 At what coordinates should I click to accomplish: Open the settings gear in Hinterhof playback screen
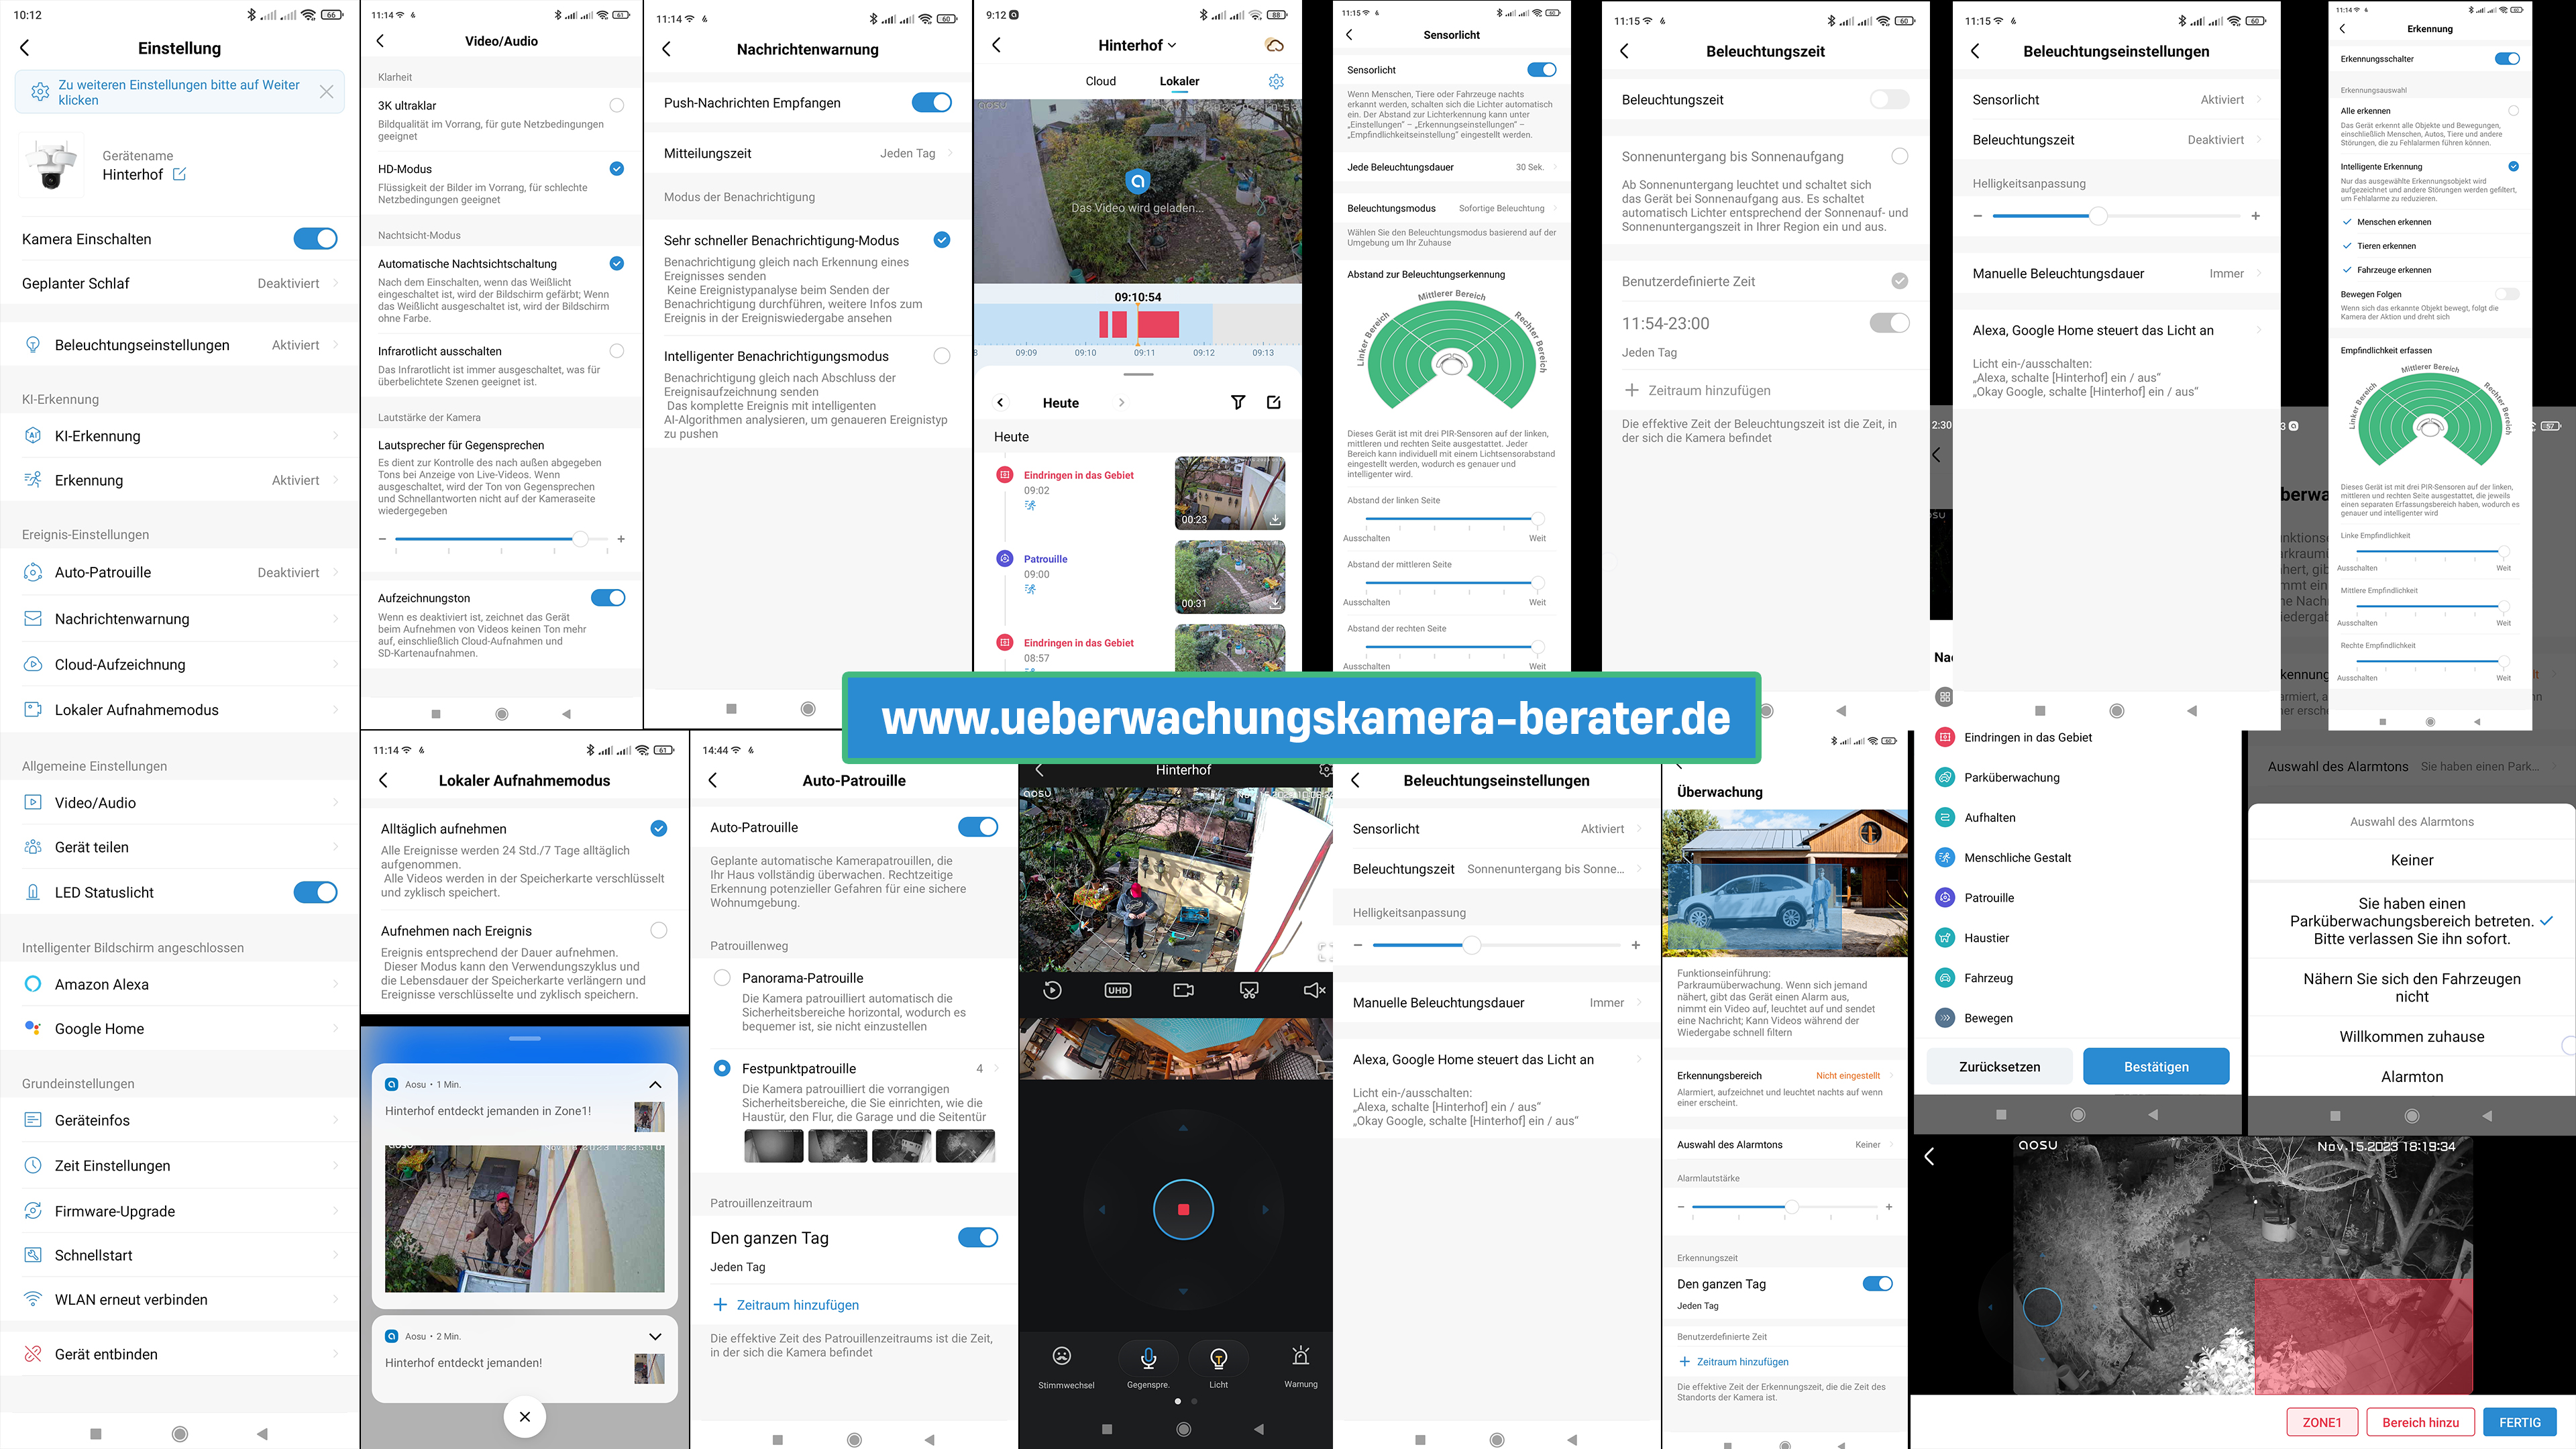(1276, 81)
